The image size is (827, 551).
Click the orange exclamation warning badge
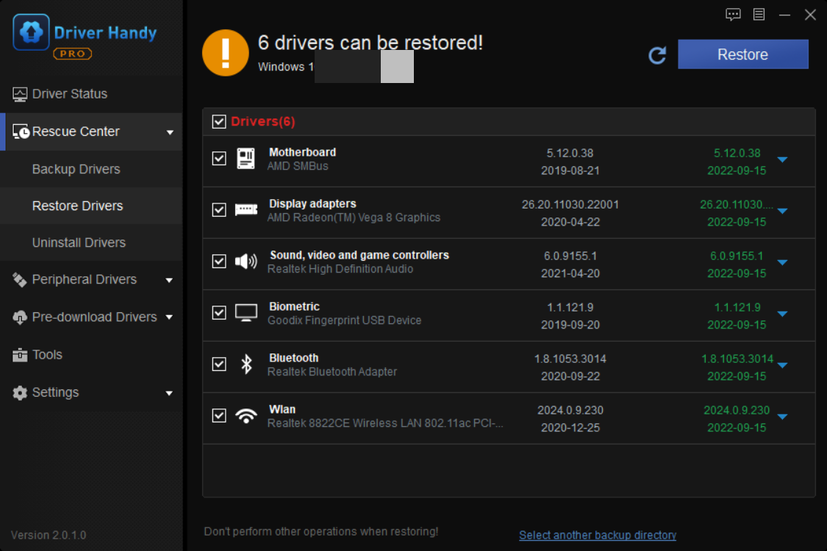tap(225, 52)
